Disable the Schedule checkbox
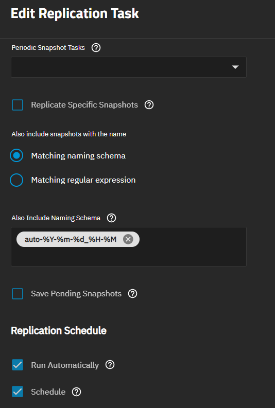The image size is (275, 408). pos(18,392)
